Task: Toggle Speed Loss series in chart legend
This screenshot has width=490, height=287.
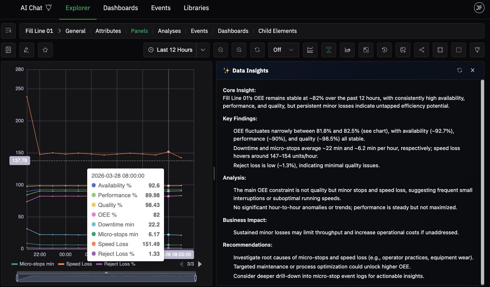Action: pyautogui.click(x=75, y=264)
